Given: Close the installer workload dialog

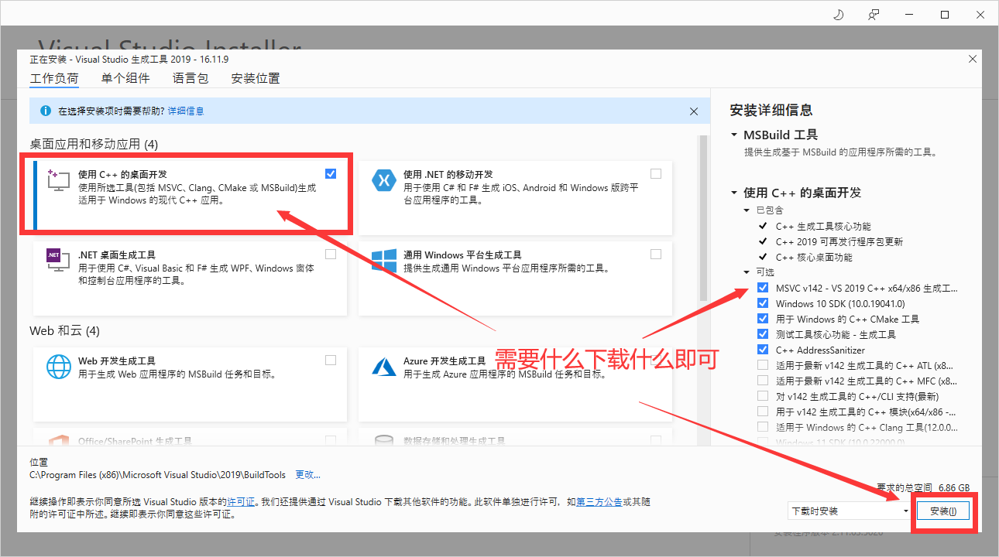Looking at the screenshot, I should 973,59.
